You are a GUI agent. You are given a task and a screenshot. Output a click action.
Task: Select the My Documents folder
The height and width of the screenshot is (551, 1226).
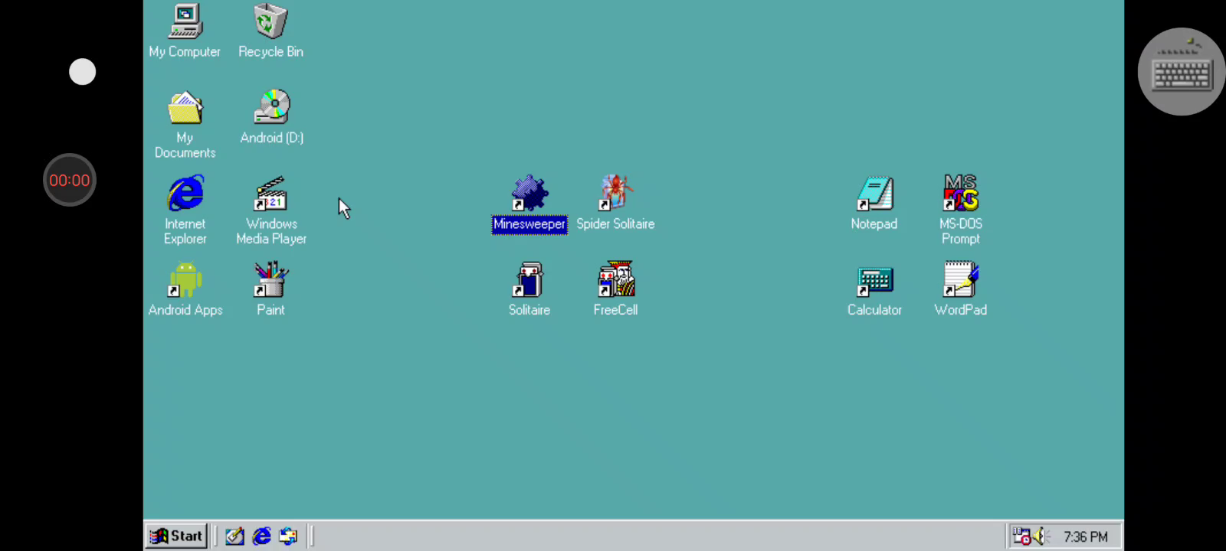(x=185, y=109)
